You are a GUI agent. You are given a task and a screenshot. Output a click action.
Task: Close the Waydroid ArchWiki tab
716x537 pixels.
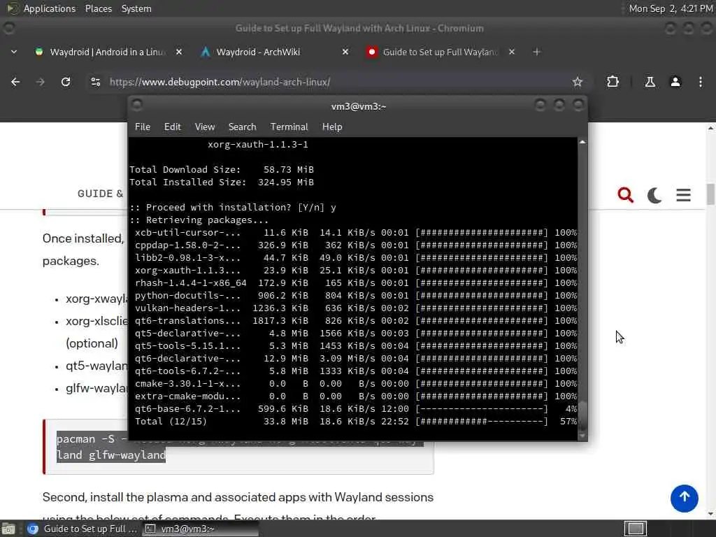click(x=345, y=52)
